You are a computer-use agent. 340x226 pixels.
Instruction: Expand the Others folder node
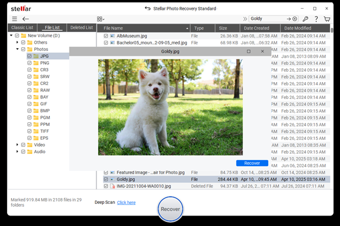(x=18, y=42)
